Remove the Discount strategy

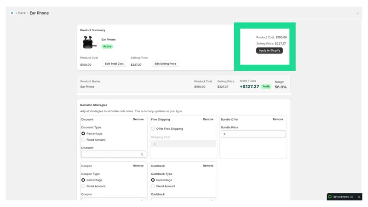(x=138, y=119)
